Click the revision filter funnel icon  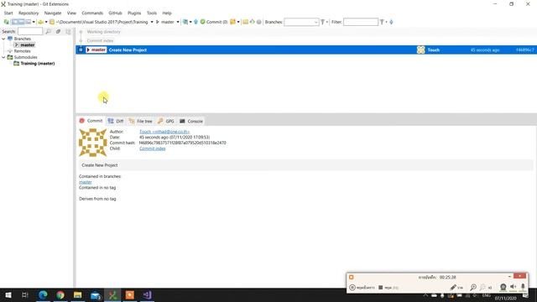[382, 22]
